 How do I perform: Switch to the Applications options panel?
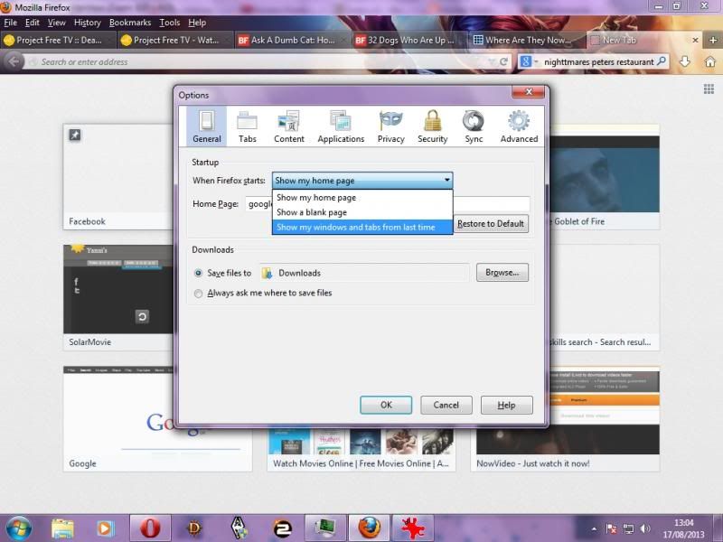[341, 126]
